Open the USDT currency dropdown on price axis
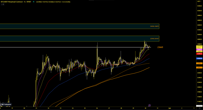 [x=199, y=1]
